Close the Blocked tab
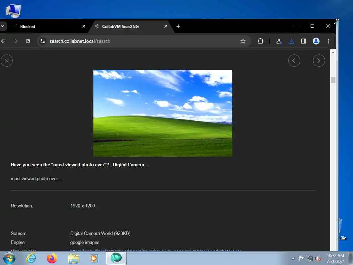The image size is (353, 265). pyautogui.click(x=84, y=26)
